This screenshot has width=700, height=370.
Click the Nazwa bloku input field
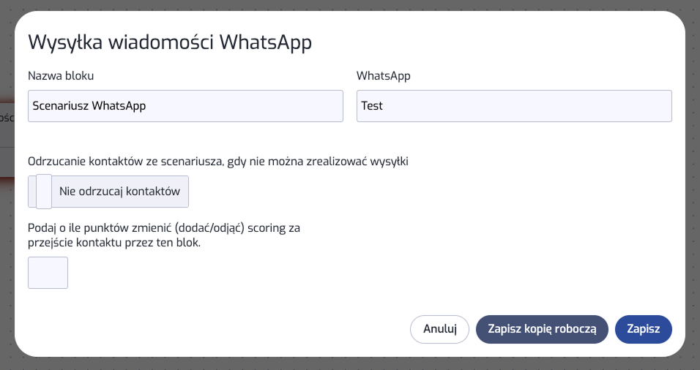pyautogui.click(x=185, y=106)
